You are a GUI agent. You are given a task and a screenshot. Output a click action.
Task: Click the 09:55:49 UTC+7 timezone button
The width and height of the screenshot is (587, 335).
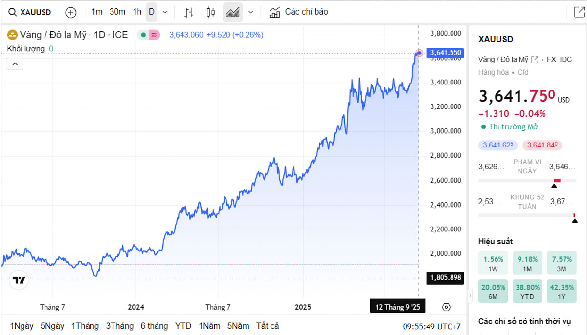[x=431, y=326]
